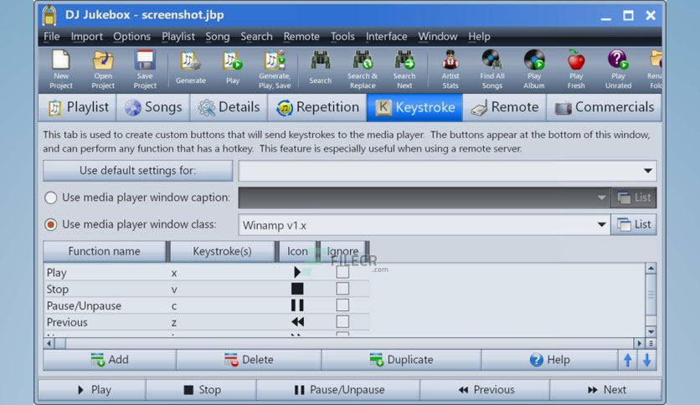Click List button beside window caption field
Viewport: 700px width, 405px height.
point(634,197)
